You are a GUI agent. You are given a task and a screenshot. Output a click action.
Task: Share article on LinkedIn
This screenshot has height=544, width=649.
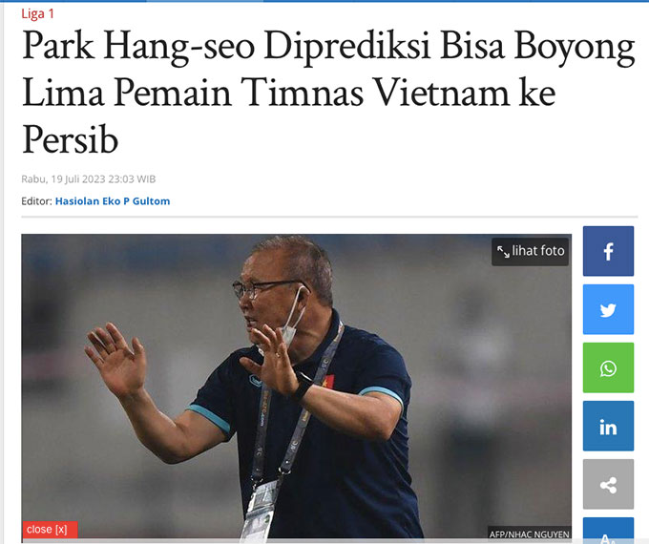(608, 426)
